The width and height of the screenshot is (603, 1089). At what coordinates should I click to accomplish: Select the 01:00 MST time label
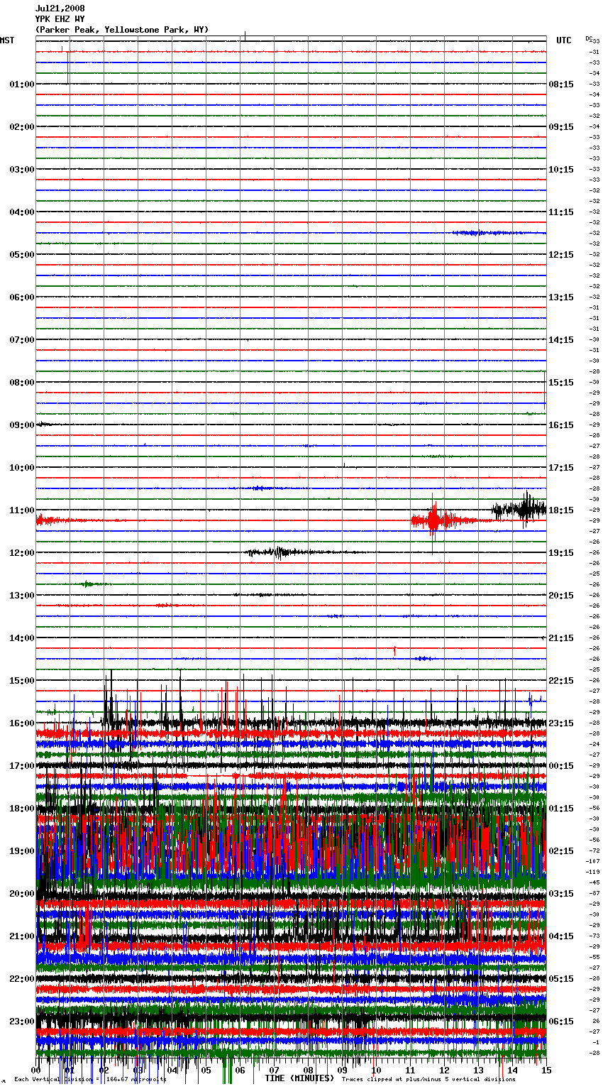coord(22,84)
